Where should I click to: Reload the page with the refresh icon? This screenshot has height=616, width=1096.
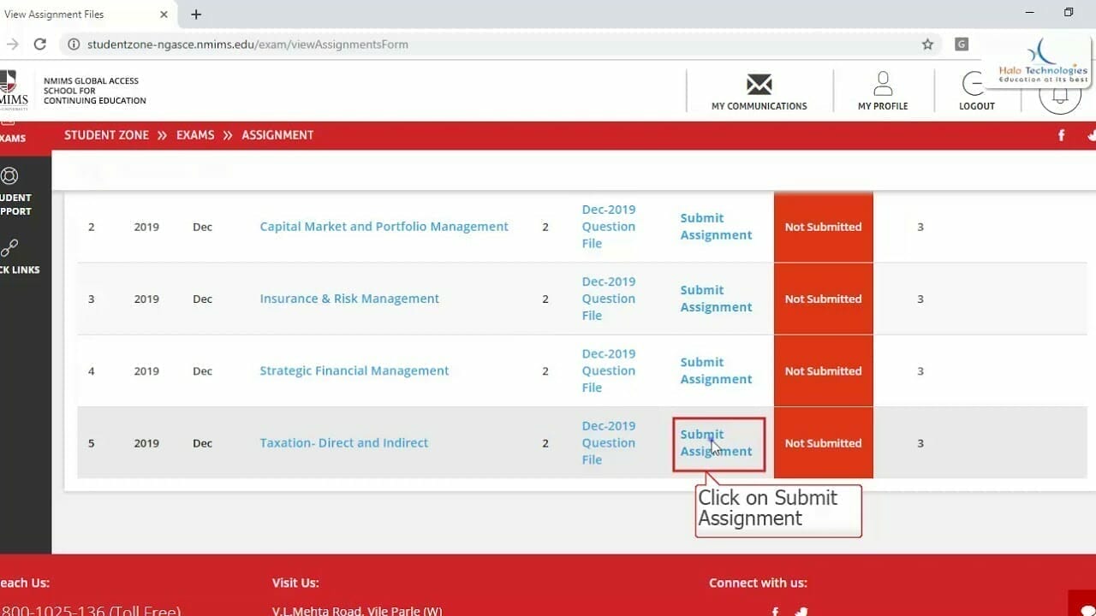39,44
